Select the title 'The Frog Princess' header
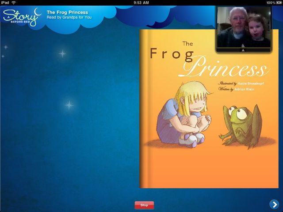The image size is (283, 212). (67, 12)
